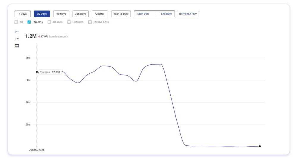Screen dimensions: 297x158
Task: Switch to line chart view icon
Action: (17, 32)
